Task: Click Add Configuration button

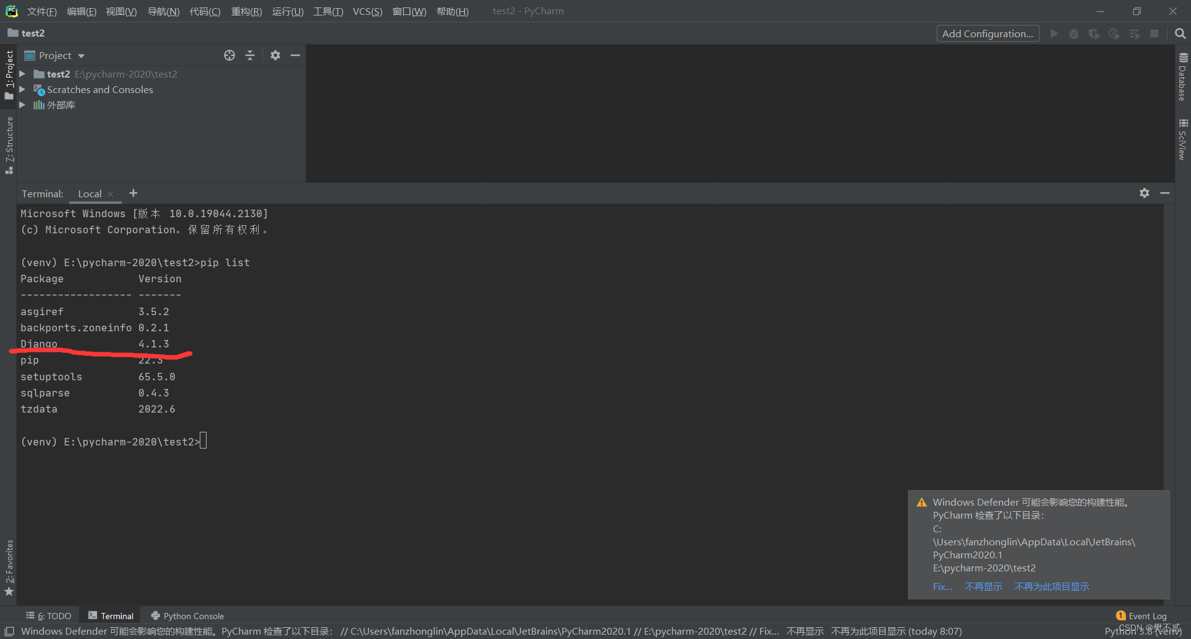Action: (x=988, y=34)
